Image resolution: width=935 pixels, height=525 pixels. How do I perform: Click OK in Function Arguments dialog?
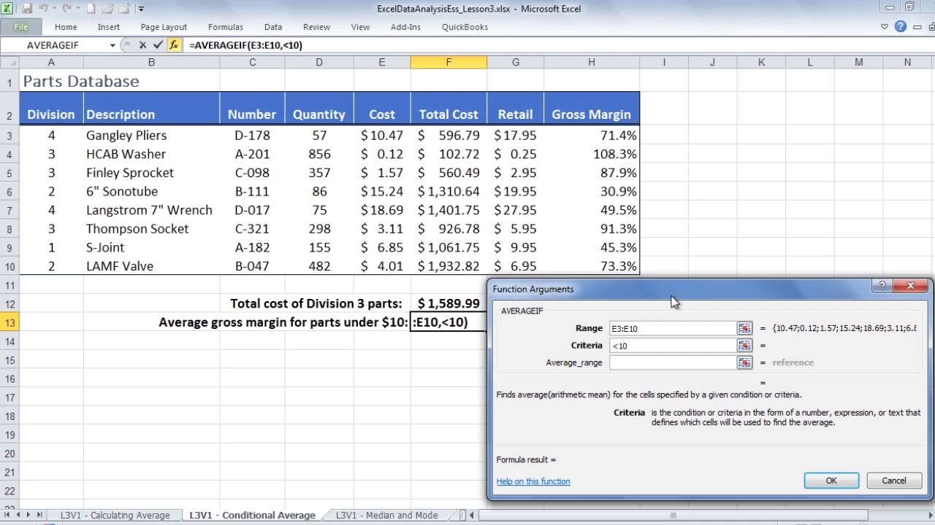(x=831, y=481)
